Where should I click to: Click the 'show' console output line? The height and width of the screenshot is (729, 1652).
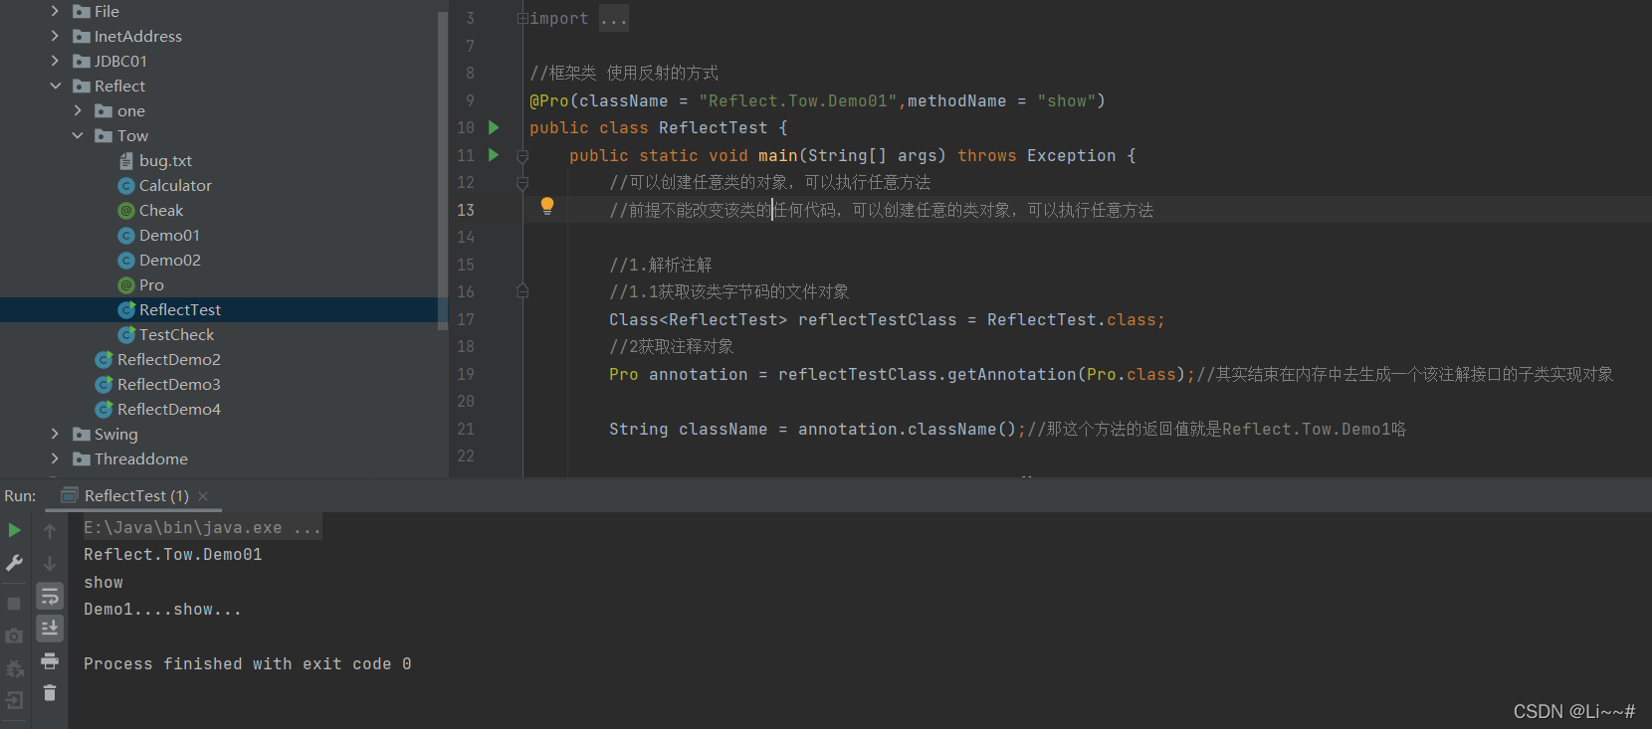(x=103, y=582)
